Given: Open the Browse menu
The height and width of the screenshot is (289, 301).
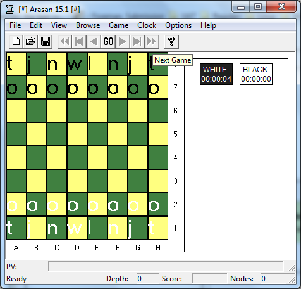Looking at the screenshot, I should pos(88,25).
